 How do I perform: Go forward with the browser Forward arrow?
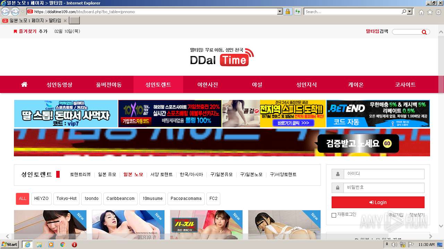[x=15, y=11]
